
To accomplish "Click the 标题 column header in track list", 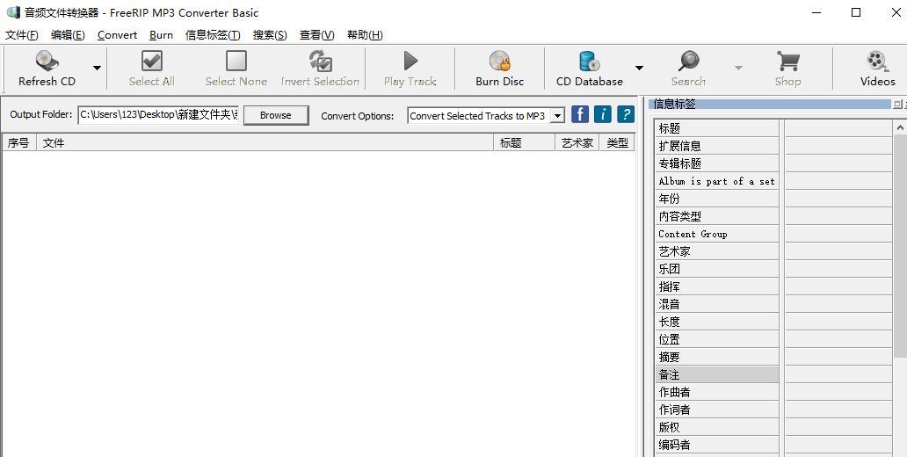I will tap(524, 143).
